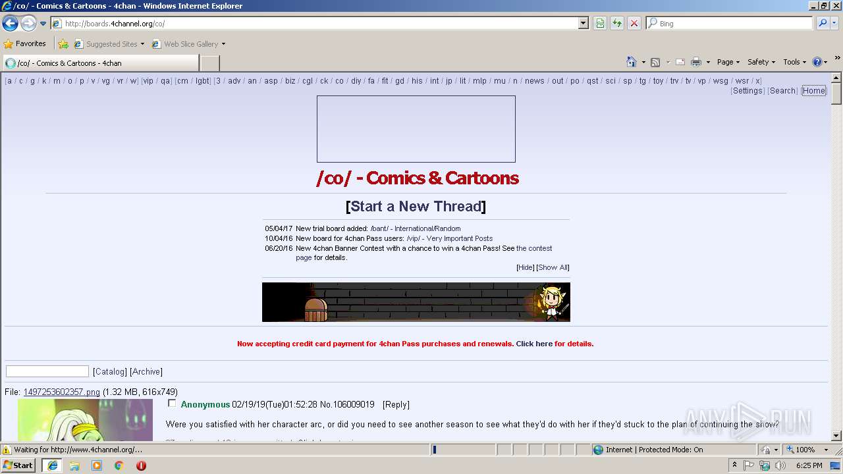
Task: Click the Print printer icon
Action: pos(696,62)
